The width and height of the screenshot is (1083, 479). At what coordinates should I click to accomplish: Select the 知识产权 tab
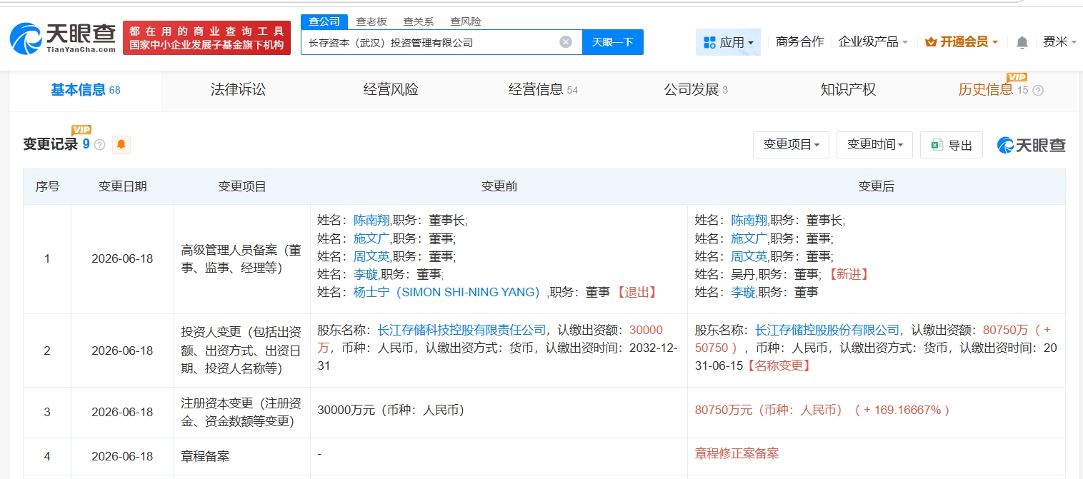[848, 90]
